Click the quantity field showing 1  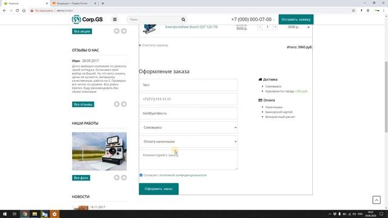267,27
